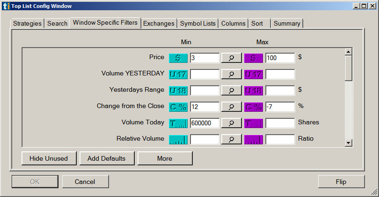The height and width of the screenshot is (197, 379).
Task: Click the purple Max Volume Today icon
Action: [254, 123]
